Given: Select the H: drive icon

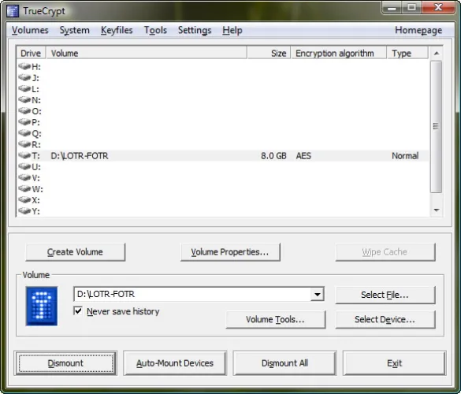Looking at the screenshot, I should (24, 66).
